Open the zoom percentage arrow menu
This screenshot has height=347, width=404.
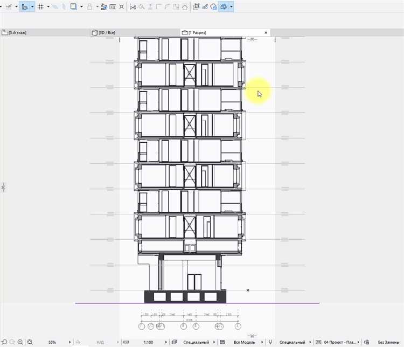(x=70, y=342)
